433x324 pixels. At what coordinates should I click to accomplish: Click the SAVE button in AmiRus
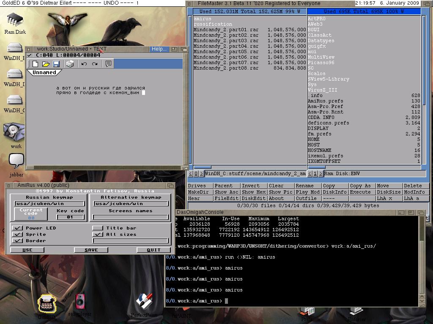[91, 250]
